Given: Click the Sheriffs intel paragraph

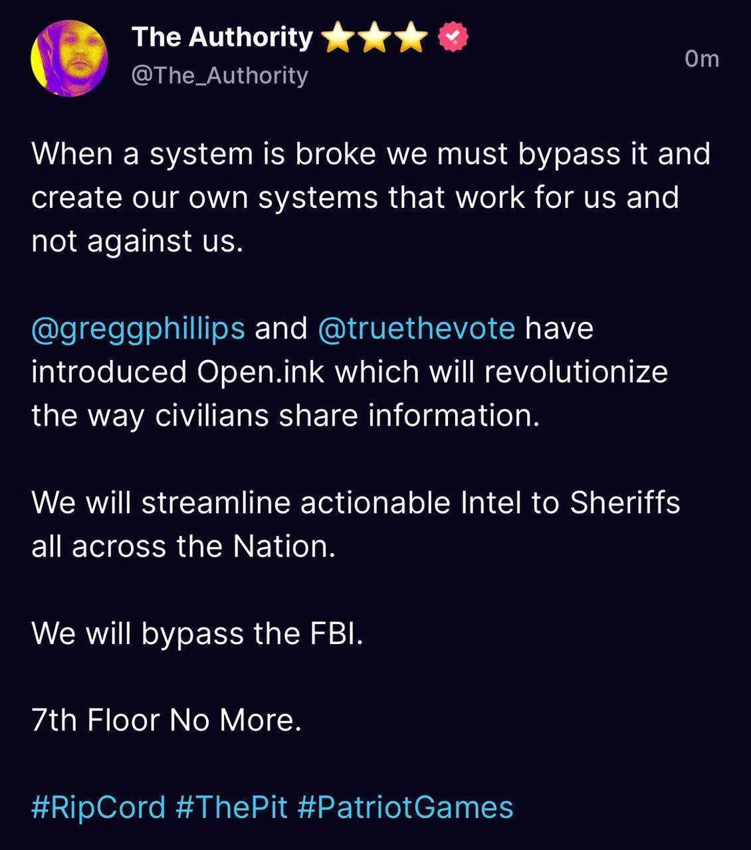Looking at the screenshot, I should [356, 525].
